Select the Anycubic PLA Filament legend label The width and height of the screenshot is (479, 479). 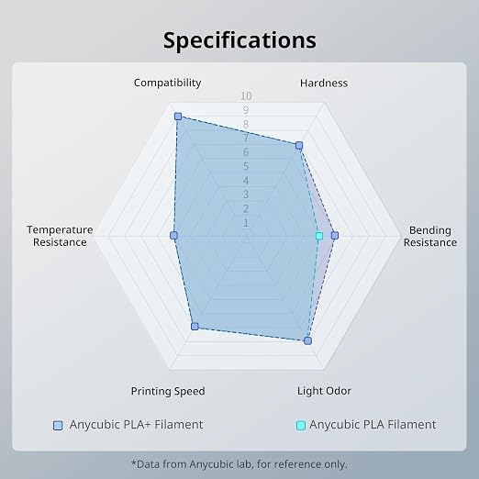[373, 425]
